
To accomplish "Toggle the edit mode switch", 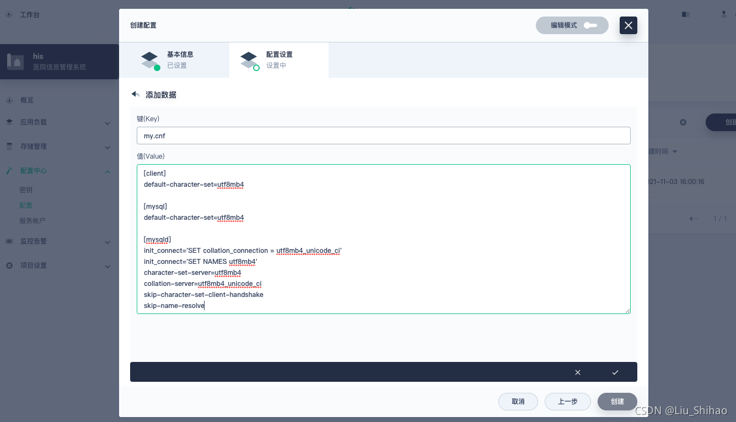I will click(590, 25).
